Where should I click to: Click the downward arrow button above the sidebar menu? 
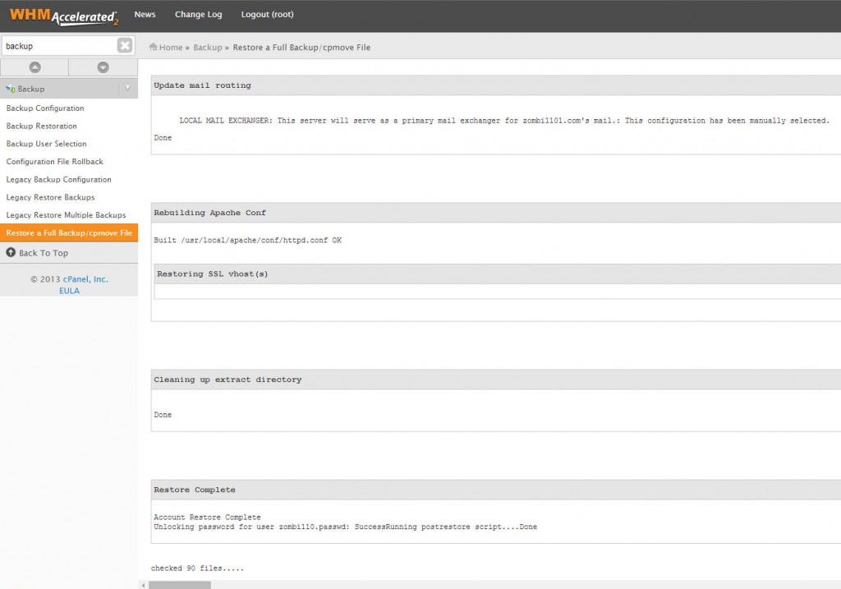[x=103, y=67]
